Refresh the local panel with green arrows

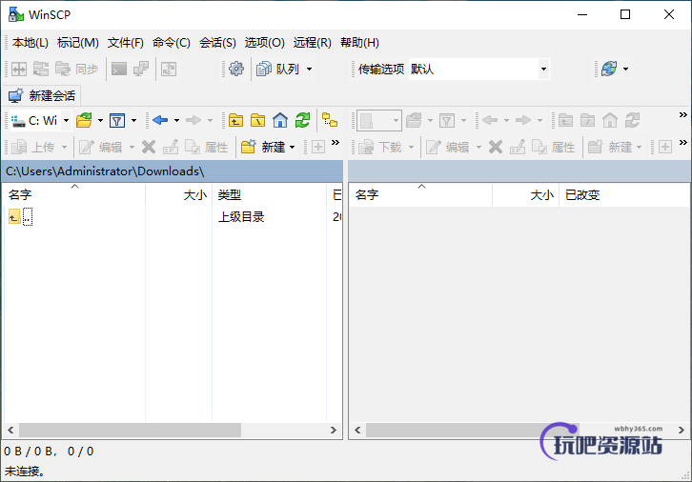pyautogui.click(x=303, y=120)
